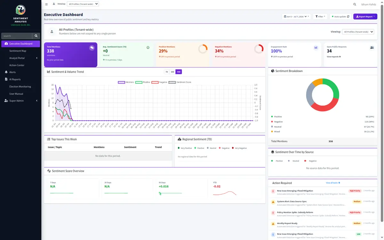The image size is (384, 240).
Task: Click the Executive Dashboard gauge icon
Action: pyautogui.click(x=6, y=44)
